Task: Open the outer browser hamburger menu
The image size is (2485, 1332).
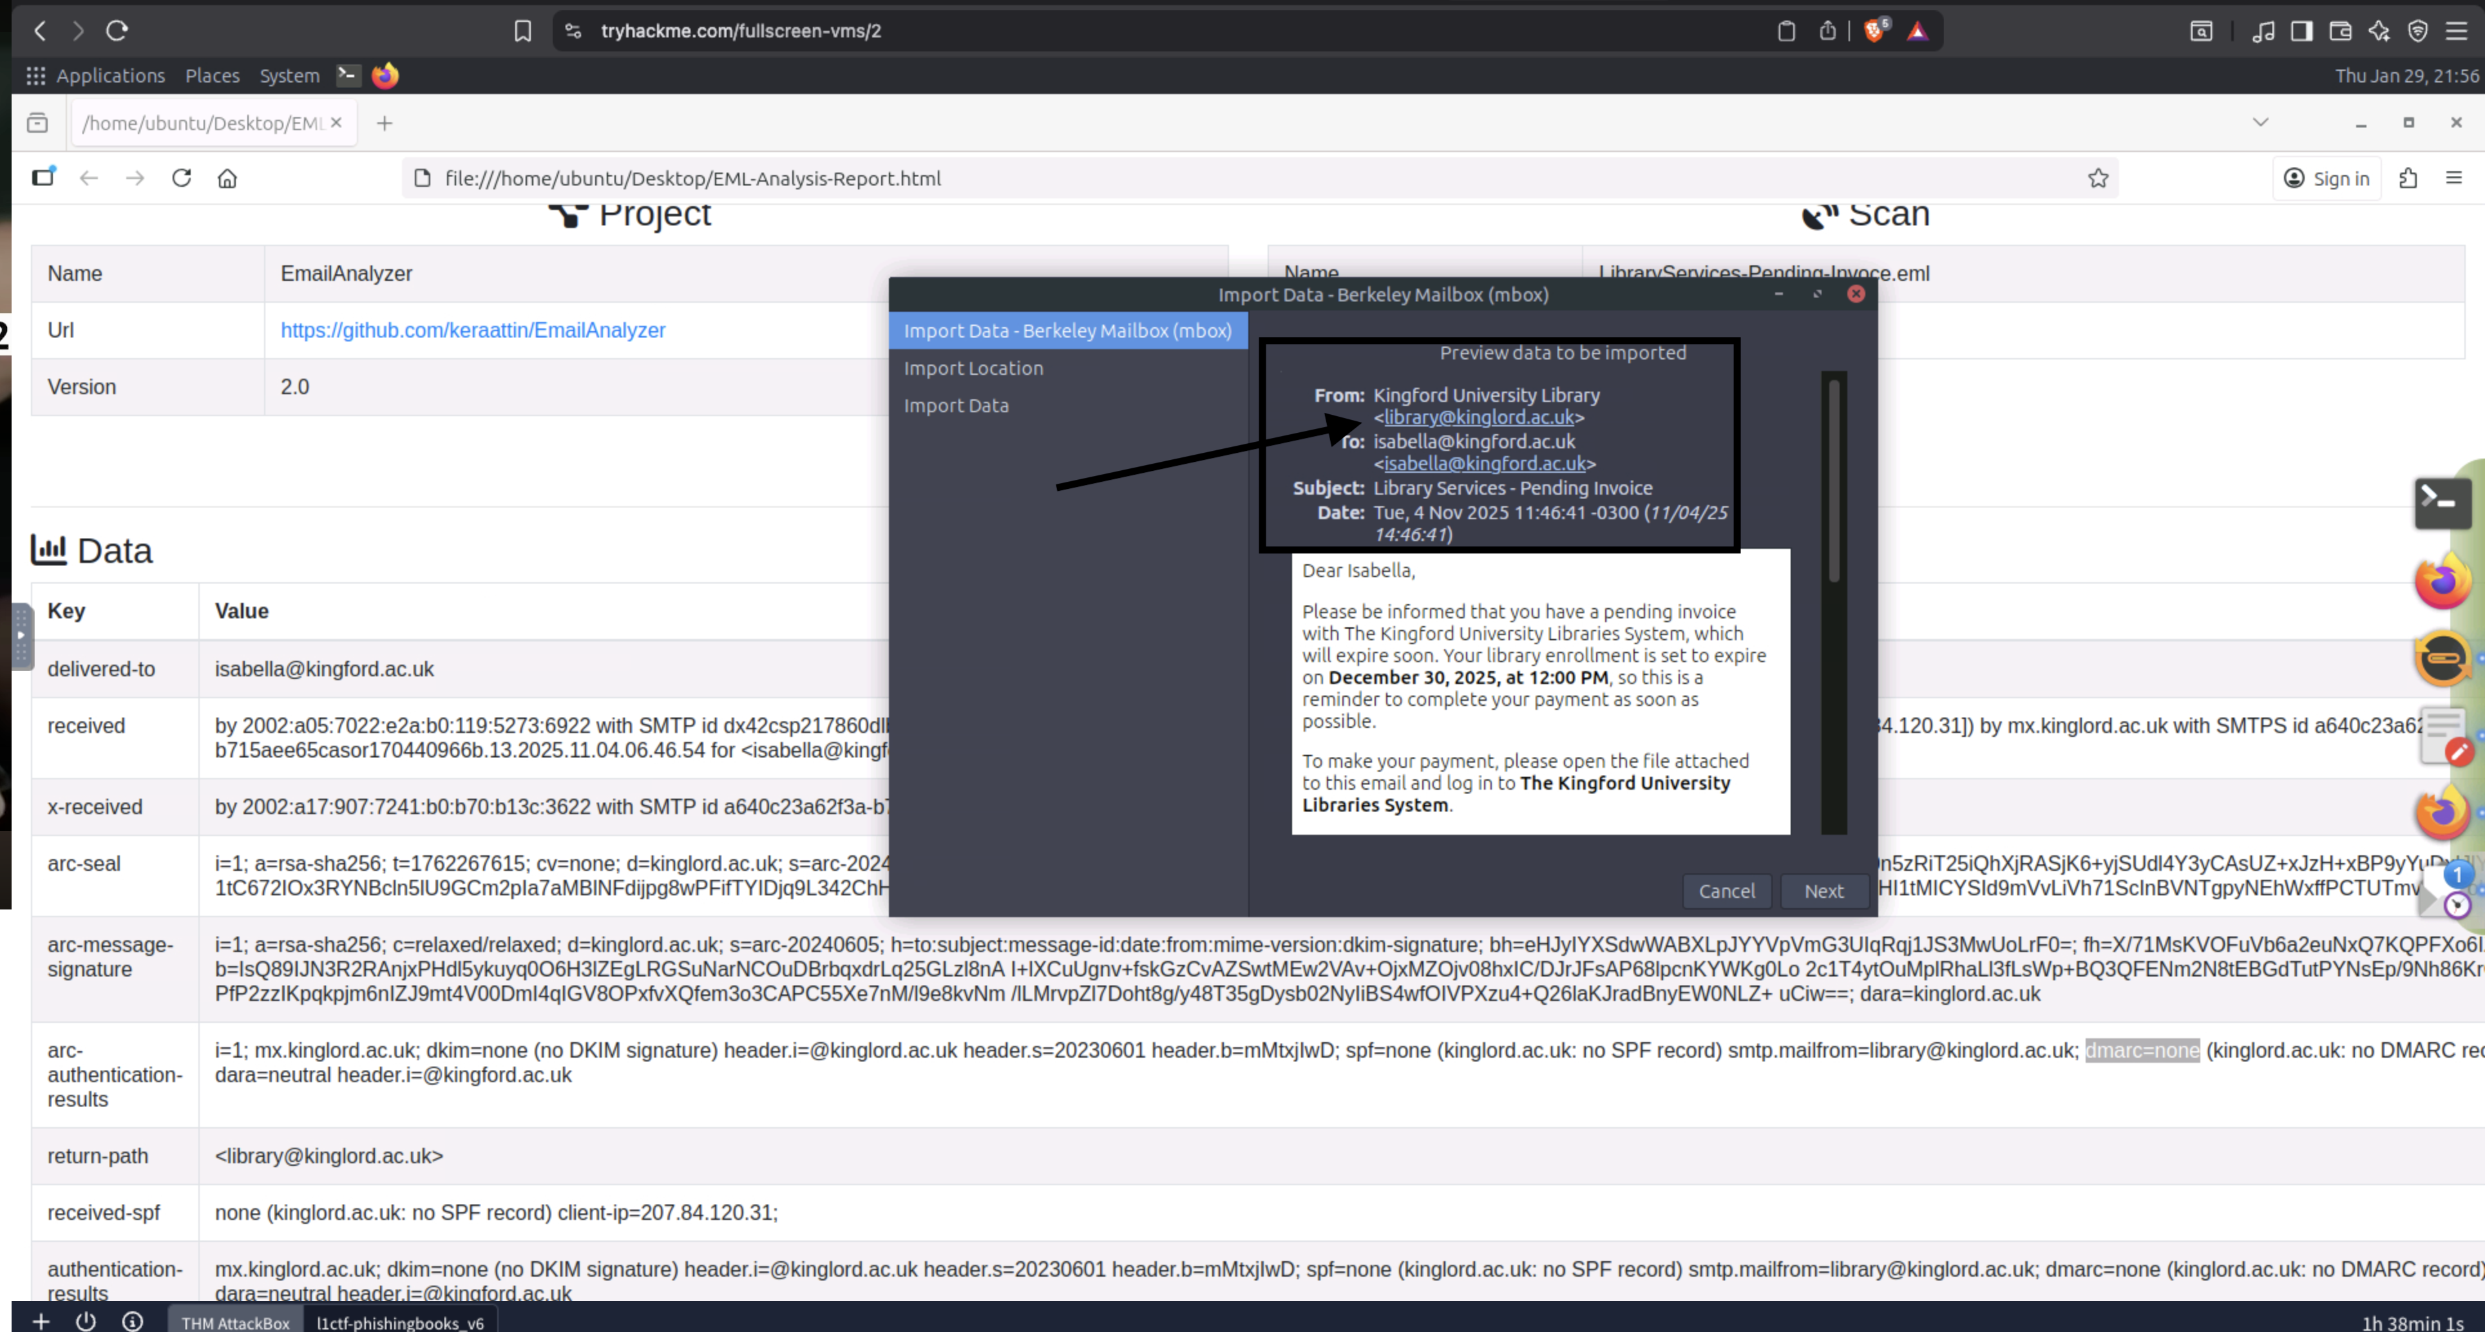Action: 2456,31
